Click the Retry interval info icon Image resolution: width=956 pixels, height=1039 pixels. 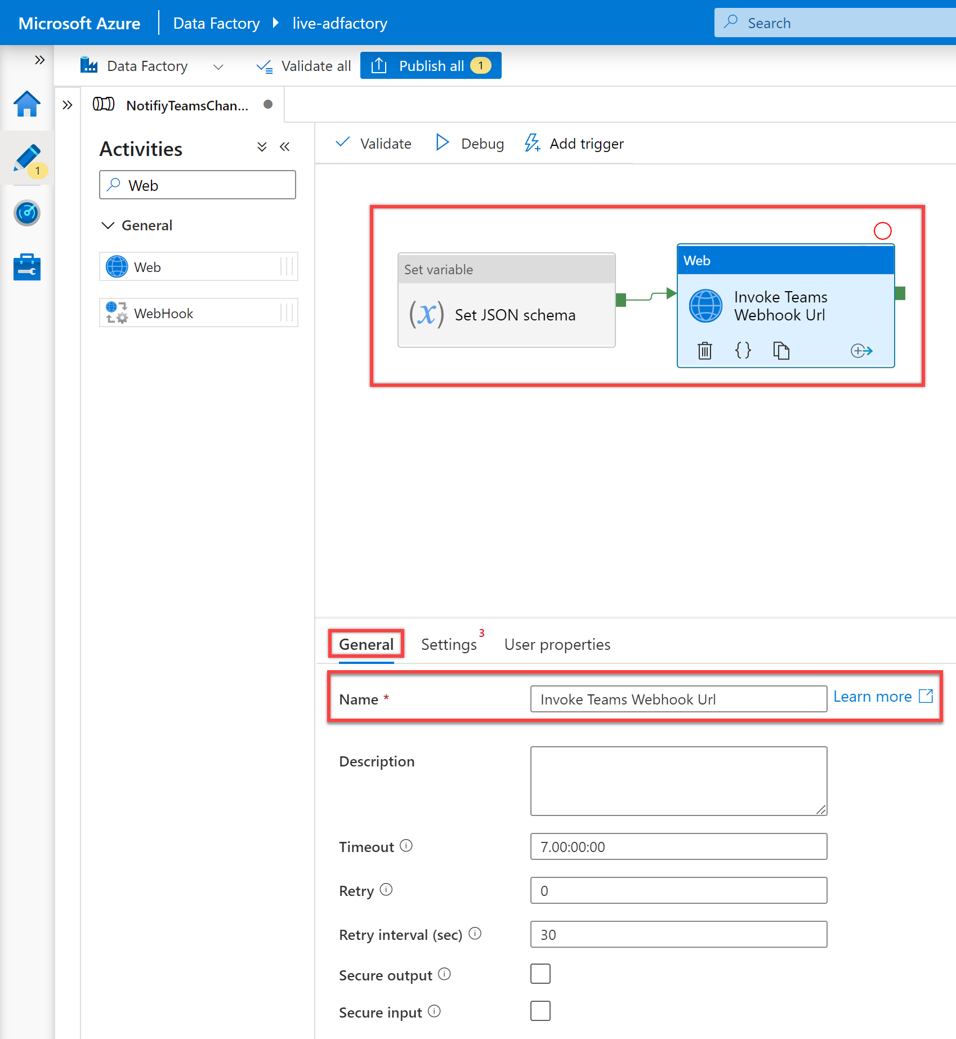(x=475, y=934)
